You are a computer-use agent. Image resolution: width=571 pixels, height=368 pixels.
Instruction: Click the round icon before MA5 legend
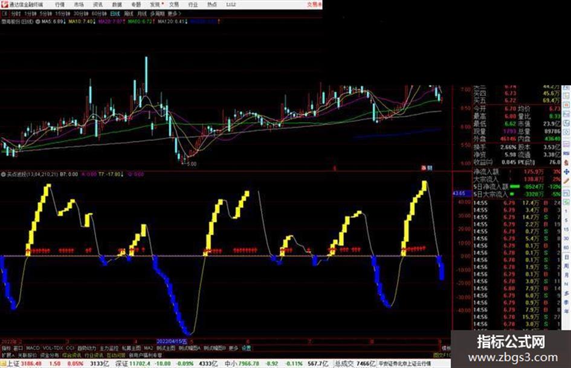click(37, 22)
